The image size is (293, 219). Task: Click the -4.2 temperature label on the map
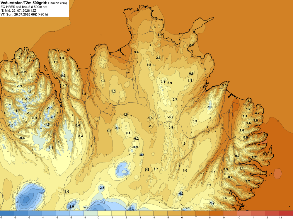(x=180, y=194)
